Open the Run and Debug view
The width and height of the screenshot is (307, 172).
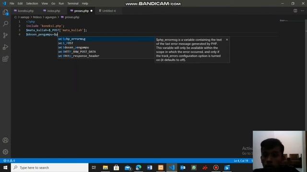5,47
